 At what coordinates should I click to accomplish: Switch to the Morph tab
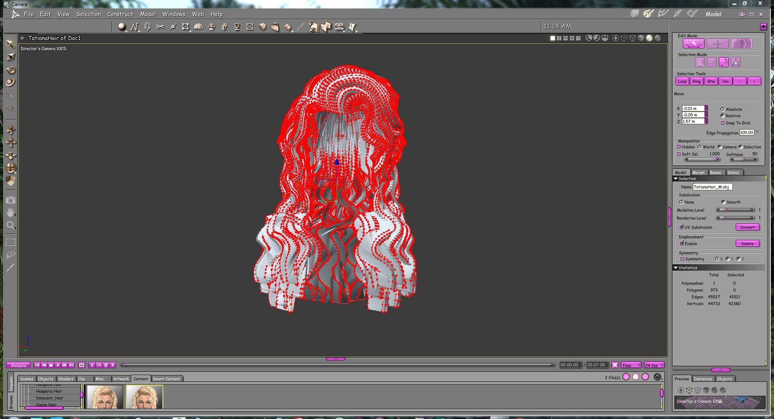(698, 172)
